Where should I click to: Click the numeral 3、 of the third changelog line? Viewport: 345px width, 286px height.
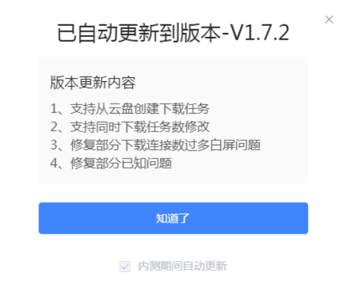click(57, 145)
